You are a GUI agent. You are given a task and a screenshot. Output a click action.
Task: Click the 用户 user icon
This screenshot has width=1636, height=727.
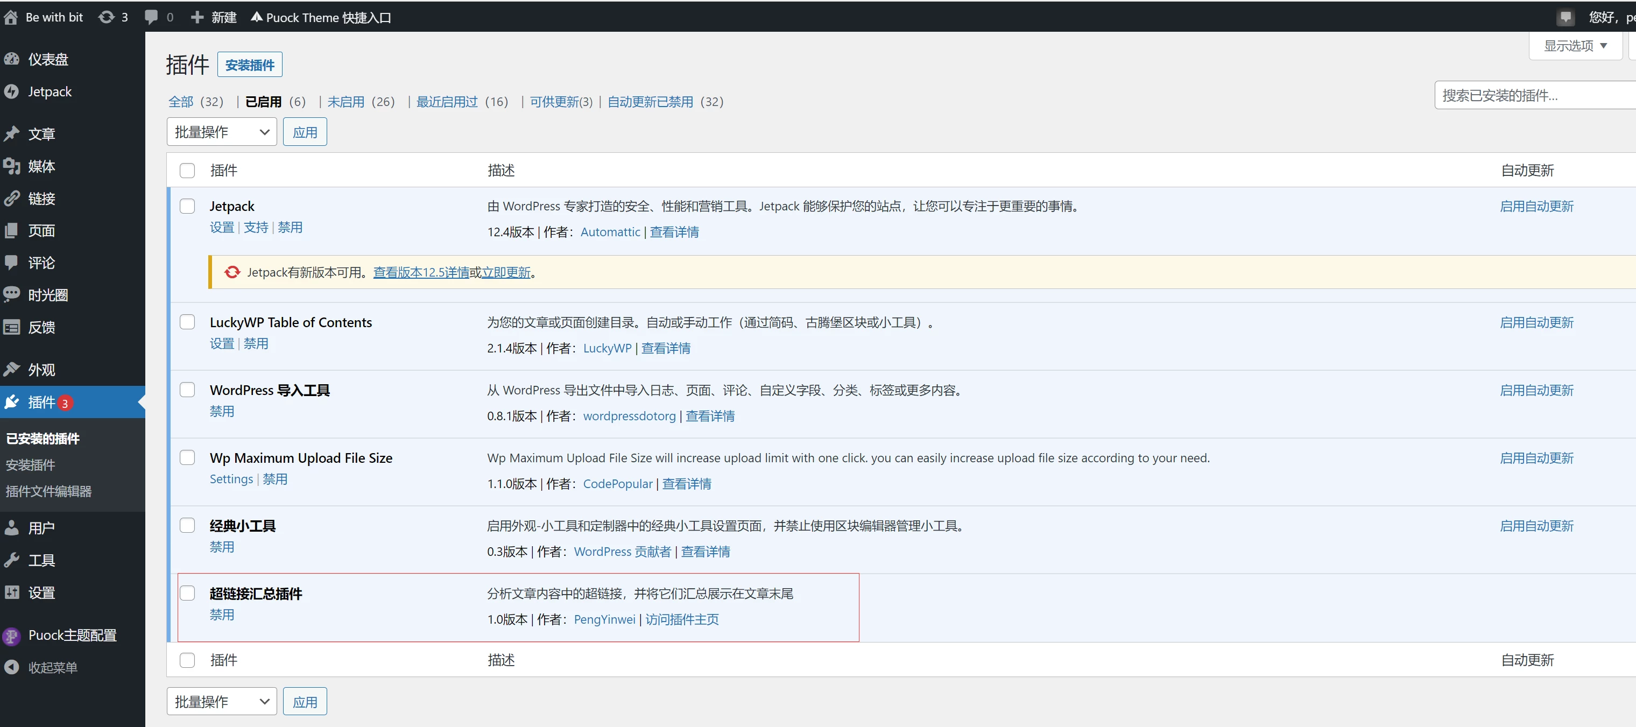click(11, 528)
